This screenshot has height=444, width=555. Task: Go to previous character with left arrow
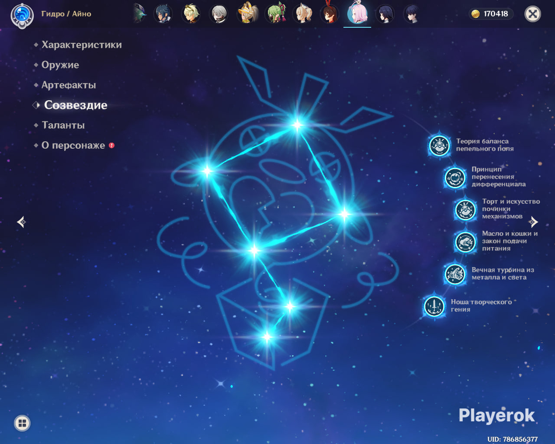click(x=21, y=222)
